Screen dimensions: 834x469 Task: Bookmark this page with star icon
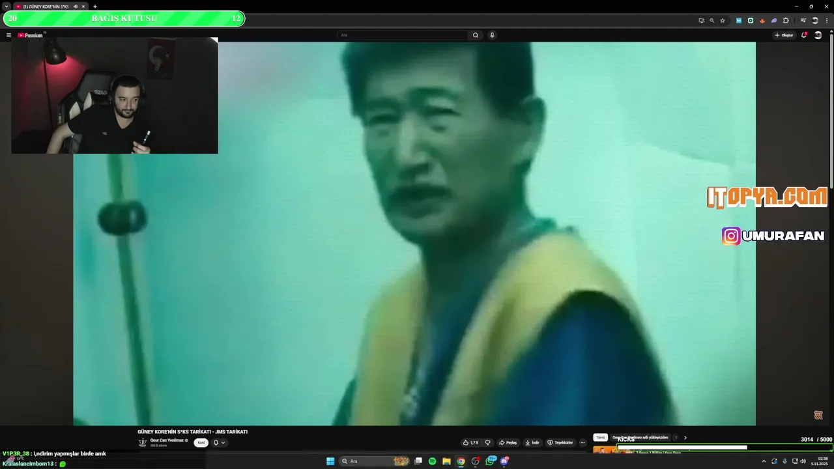click(x=723, y=20)
